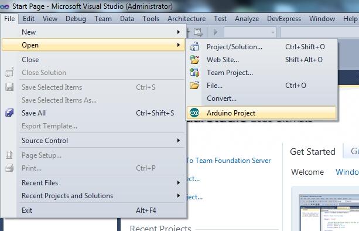Screen dimensions: 359x231
Task: Select Source Control menu entry
Action: point(93,141)
